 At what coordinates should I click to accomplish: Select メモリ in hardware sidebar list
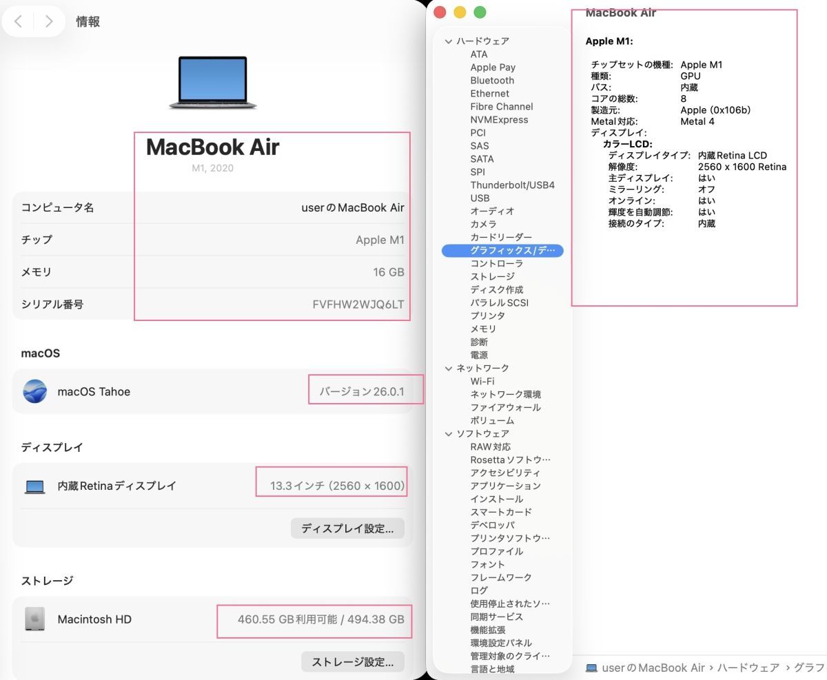(483, 329)
